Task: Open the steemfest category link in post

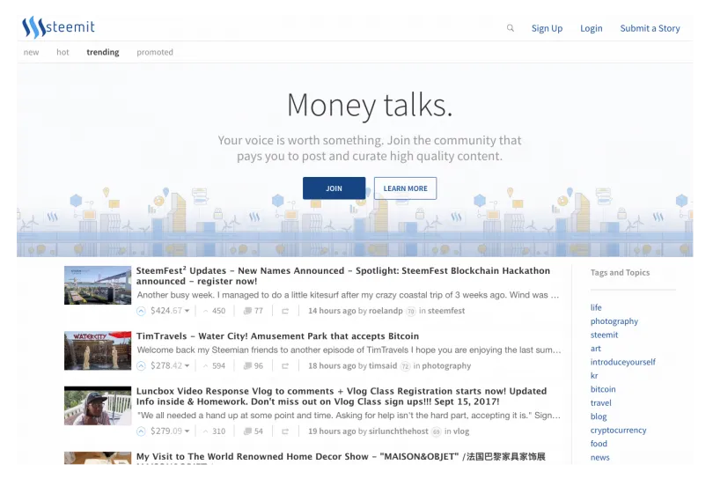Action: (446, 311)
